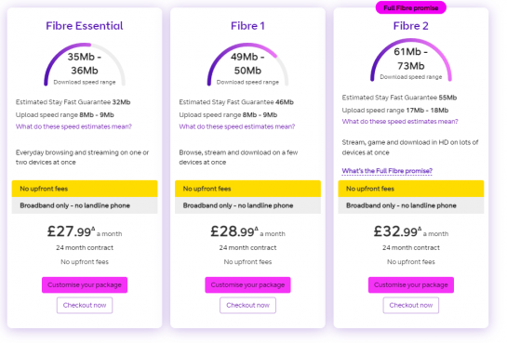Click the £27.99 a month price
The width and height of the screenshot is (507, 343).
85,231
